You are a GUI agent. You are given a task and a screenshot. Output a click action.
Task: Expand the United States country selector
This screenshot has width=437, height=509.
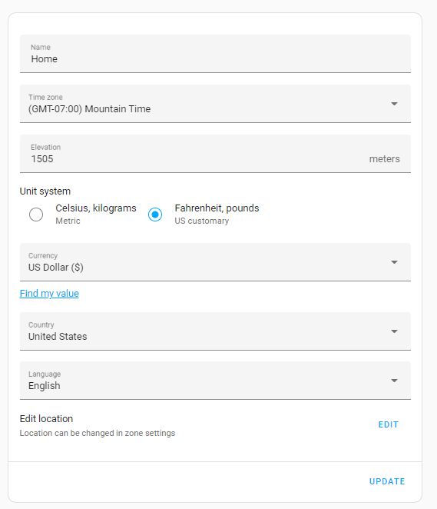(215, 331)
